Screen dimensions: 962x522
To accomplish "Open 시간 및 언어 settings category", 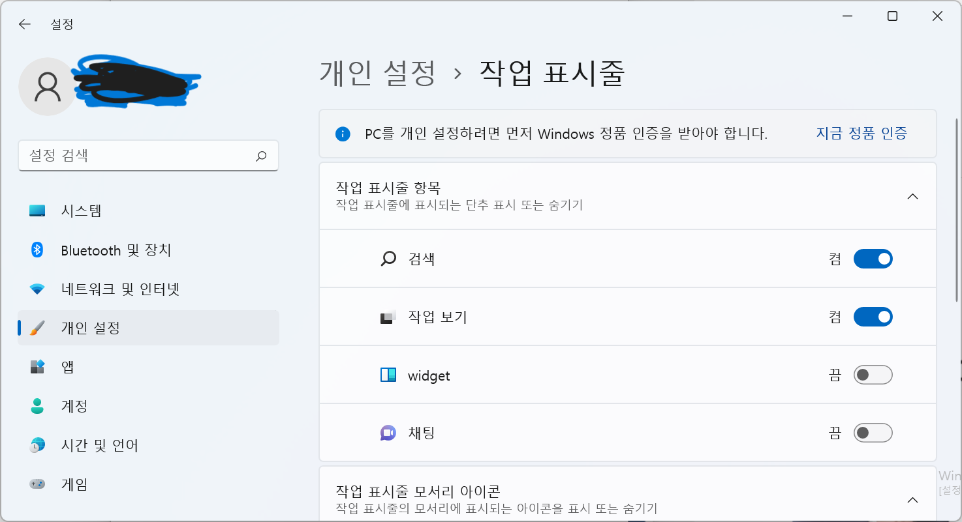I will (x=149, y=445).
